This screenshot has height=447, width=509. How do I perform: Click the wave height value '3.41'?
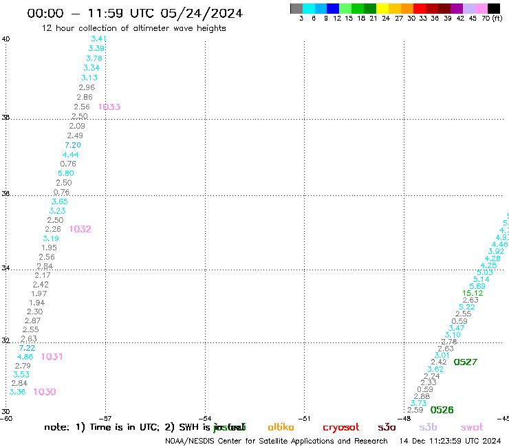click(98, 39)
